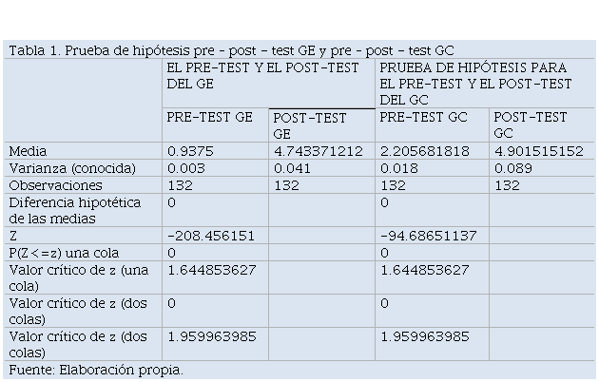
Task: Click the Varianza (conocida) row label
Action: coord(72,168)
